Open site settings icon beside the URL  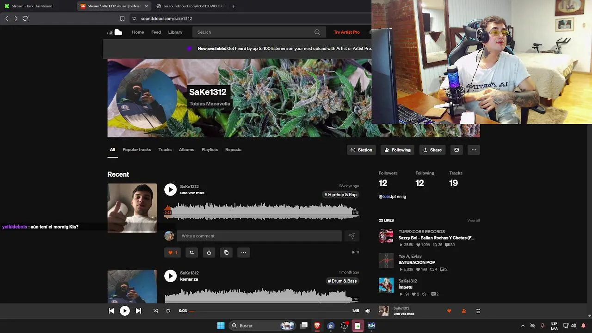[x=134, y=18]
